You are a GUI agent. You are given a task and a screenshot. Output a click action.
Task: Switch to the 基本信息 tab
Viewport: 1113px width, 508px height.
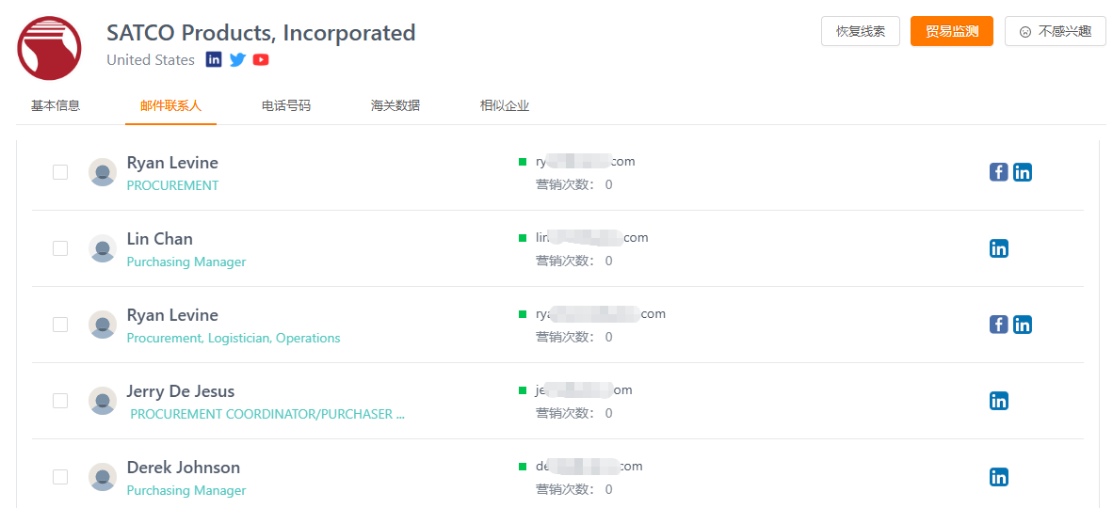point(56,105)
